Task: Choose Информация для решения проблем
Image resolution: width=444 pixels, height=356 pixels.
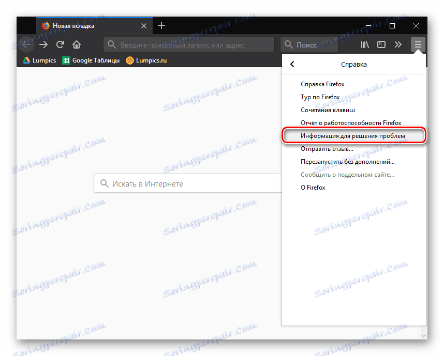Action: click(x=354, y=136)
